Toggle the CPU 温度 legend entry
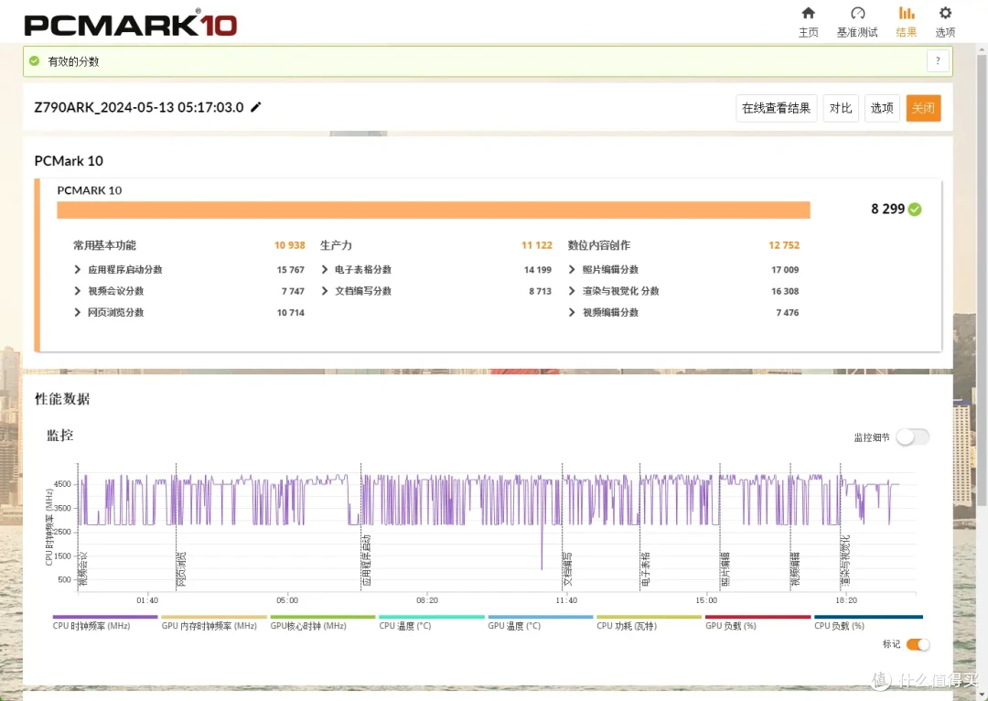 click(405, 625)
